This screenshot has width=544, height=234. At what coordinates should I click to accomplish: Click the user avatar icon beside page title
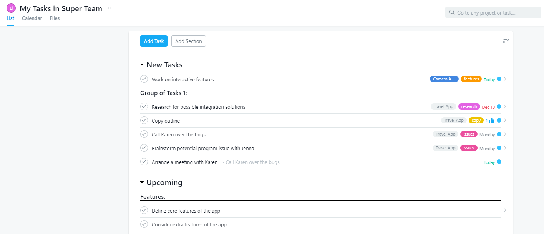point(12,8)
